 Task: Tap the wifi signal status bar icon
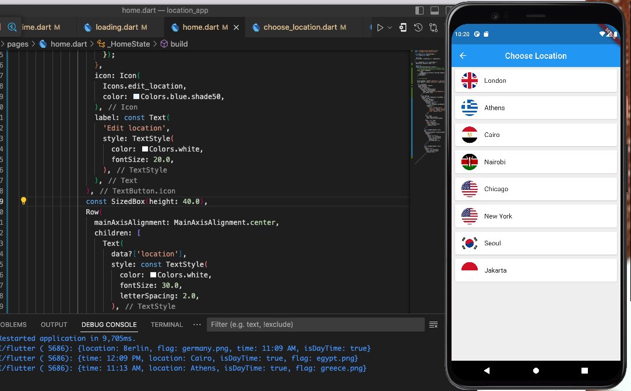point(602,34)
